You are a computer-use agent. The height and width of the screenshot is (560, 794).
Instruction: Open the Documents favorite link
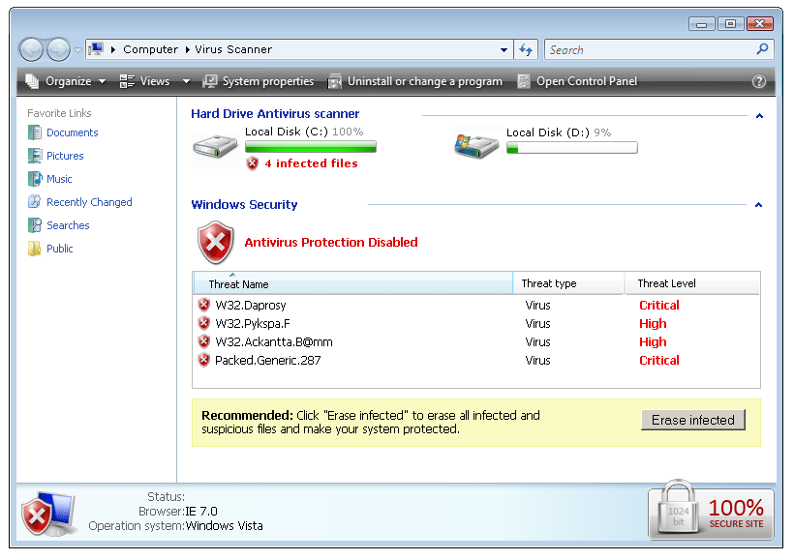(x=73, y=133)
